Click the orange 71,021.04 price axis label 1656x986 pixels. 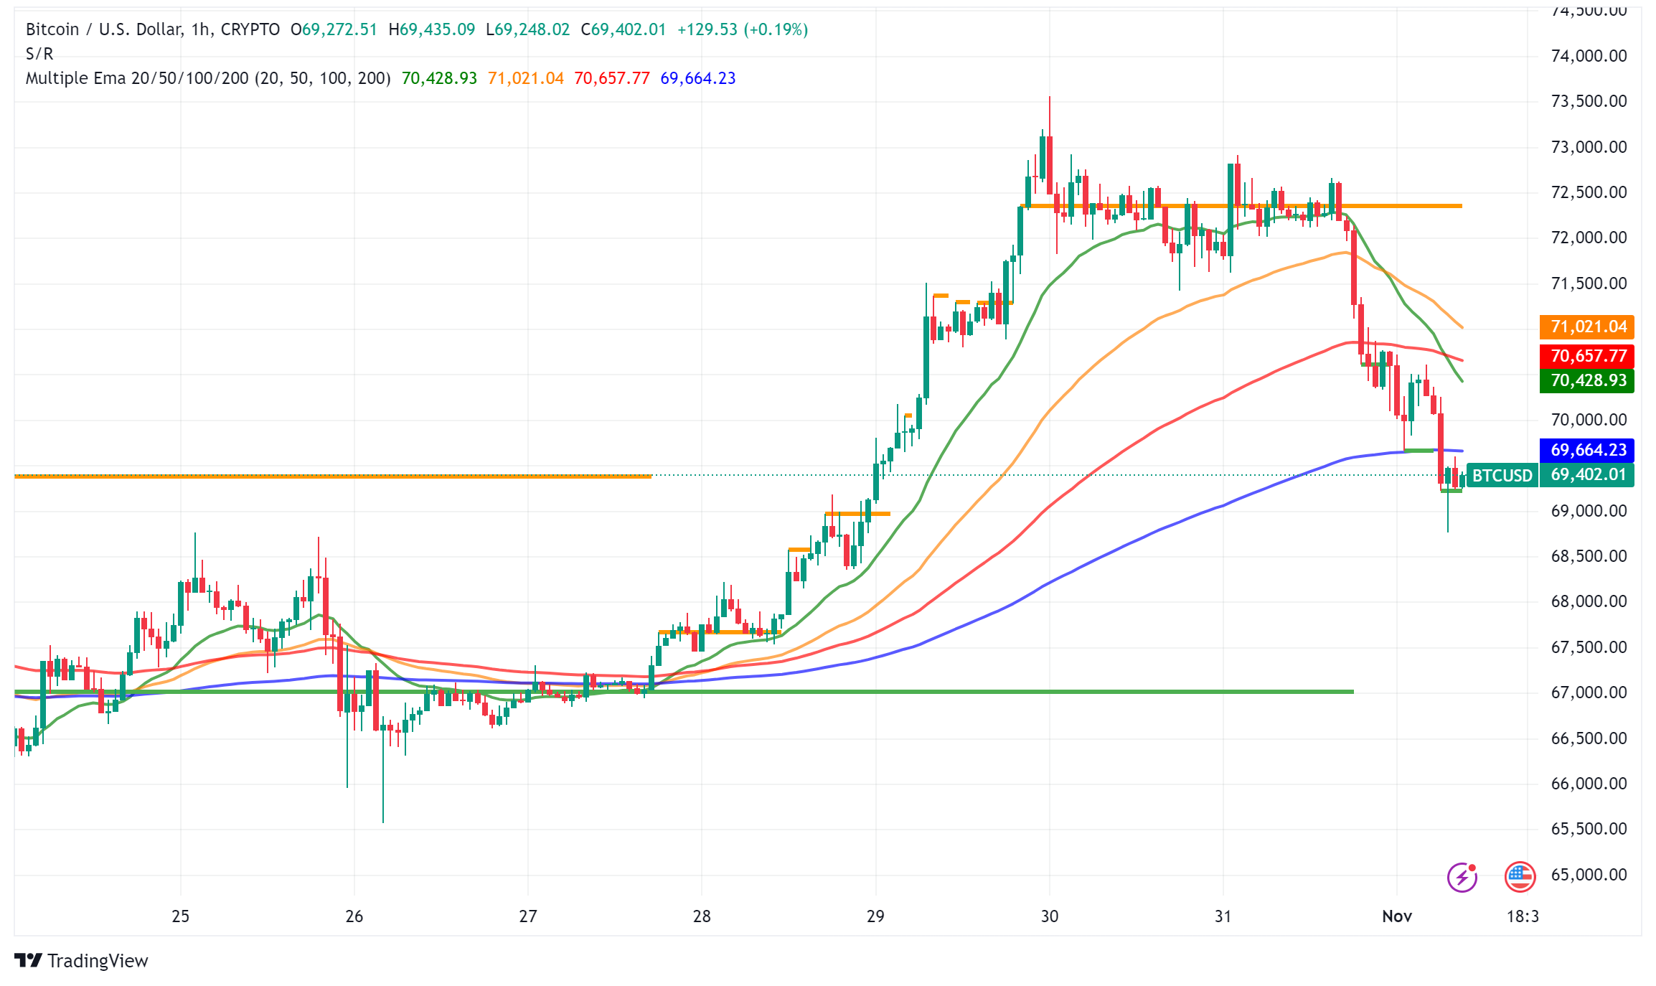point(1587,327)
